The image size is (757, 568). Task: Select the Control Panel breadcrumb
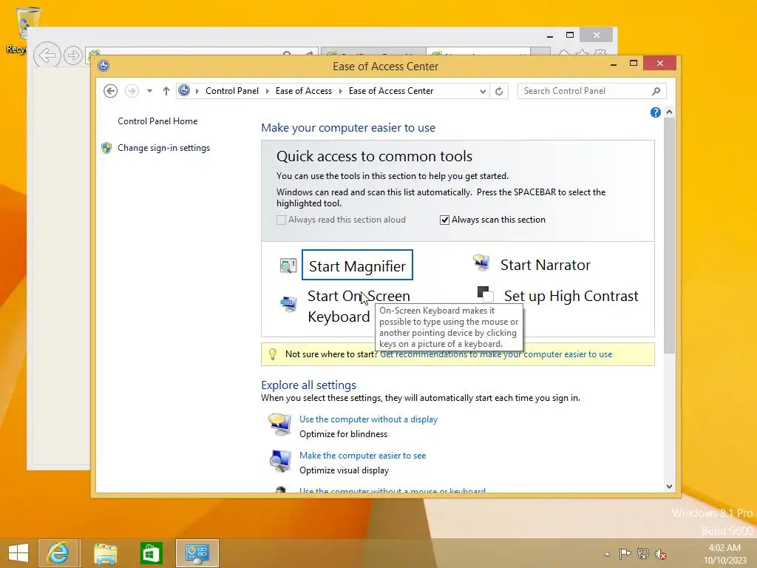click(231, 91)
